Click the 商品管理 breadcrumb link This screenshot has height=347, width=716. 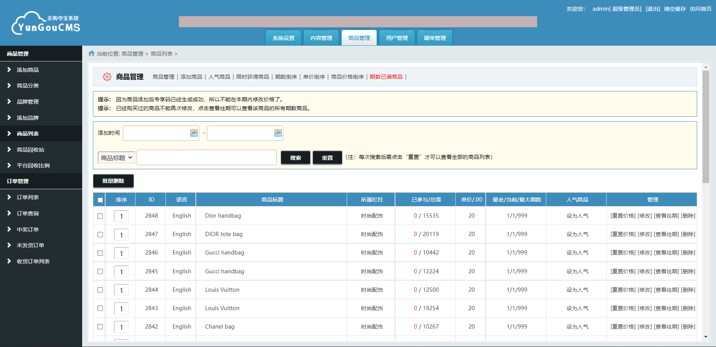132,54
